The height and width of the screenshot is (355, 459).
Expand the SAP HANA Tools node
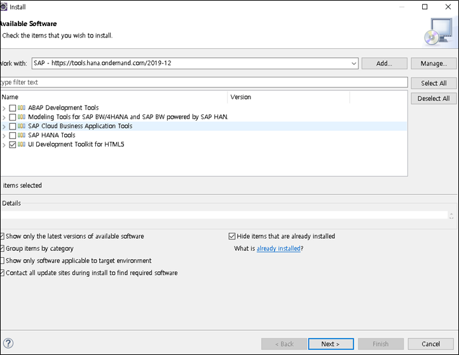(4, 136)
